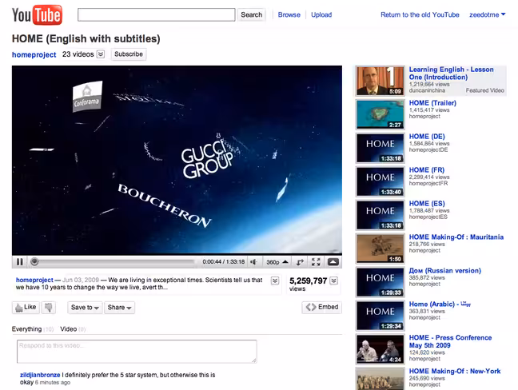Open the Save to dropdown
The width and height of the screenshot is (518, 390).
85,308
